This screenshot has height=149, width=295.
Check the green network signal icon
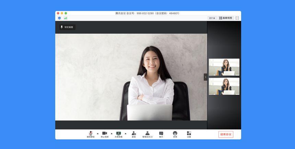pyautogui.click(x=66, y=18)
